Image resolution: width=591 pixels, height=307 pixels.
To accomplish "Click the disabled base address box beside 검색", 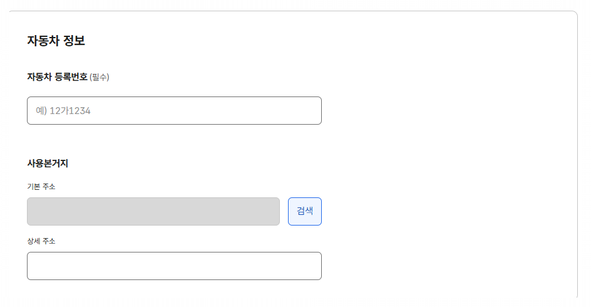I will [x=153, y=211].
